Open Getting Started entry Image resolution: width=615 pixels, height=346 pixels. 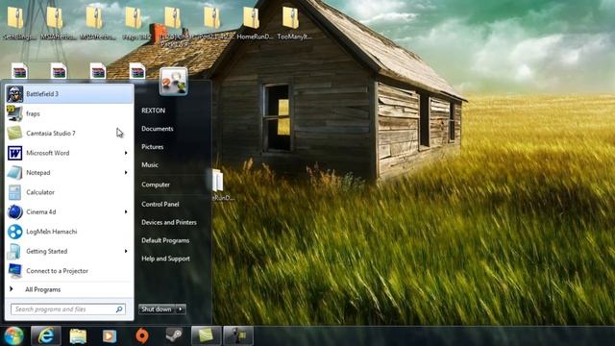pyautogui.click(x=69, y=251)
